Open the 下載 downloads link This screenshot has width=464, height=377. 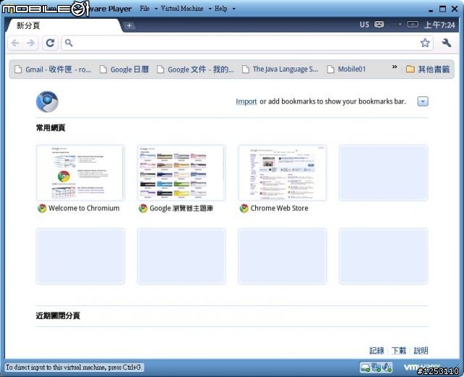pos(399,351)
